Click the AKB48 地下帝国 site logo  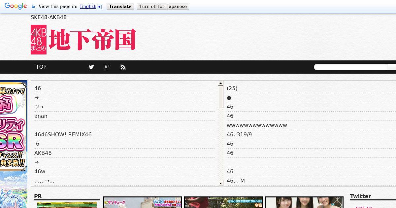(x=83, y=40)
